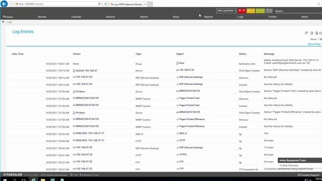Viewport: 322px width, 181px height.
Task: Open parent 192.168.47.32 in RDP row
Action: (x=83, y=147)
